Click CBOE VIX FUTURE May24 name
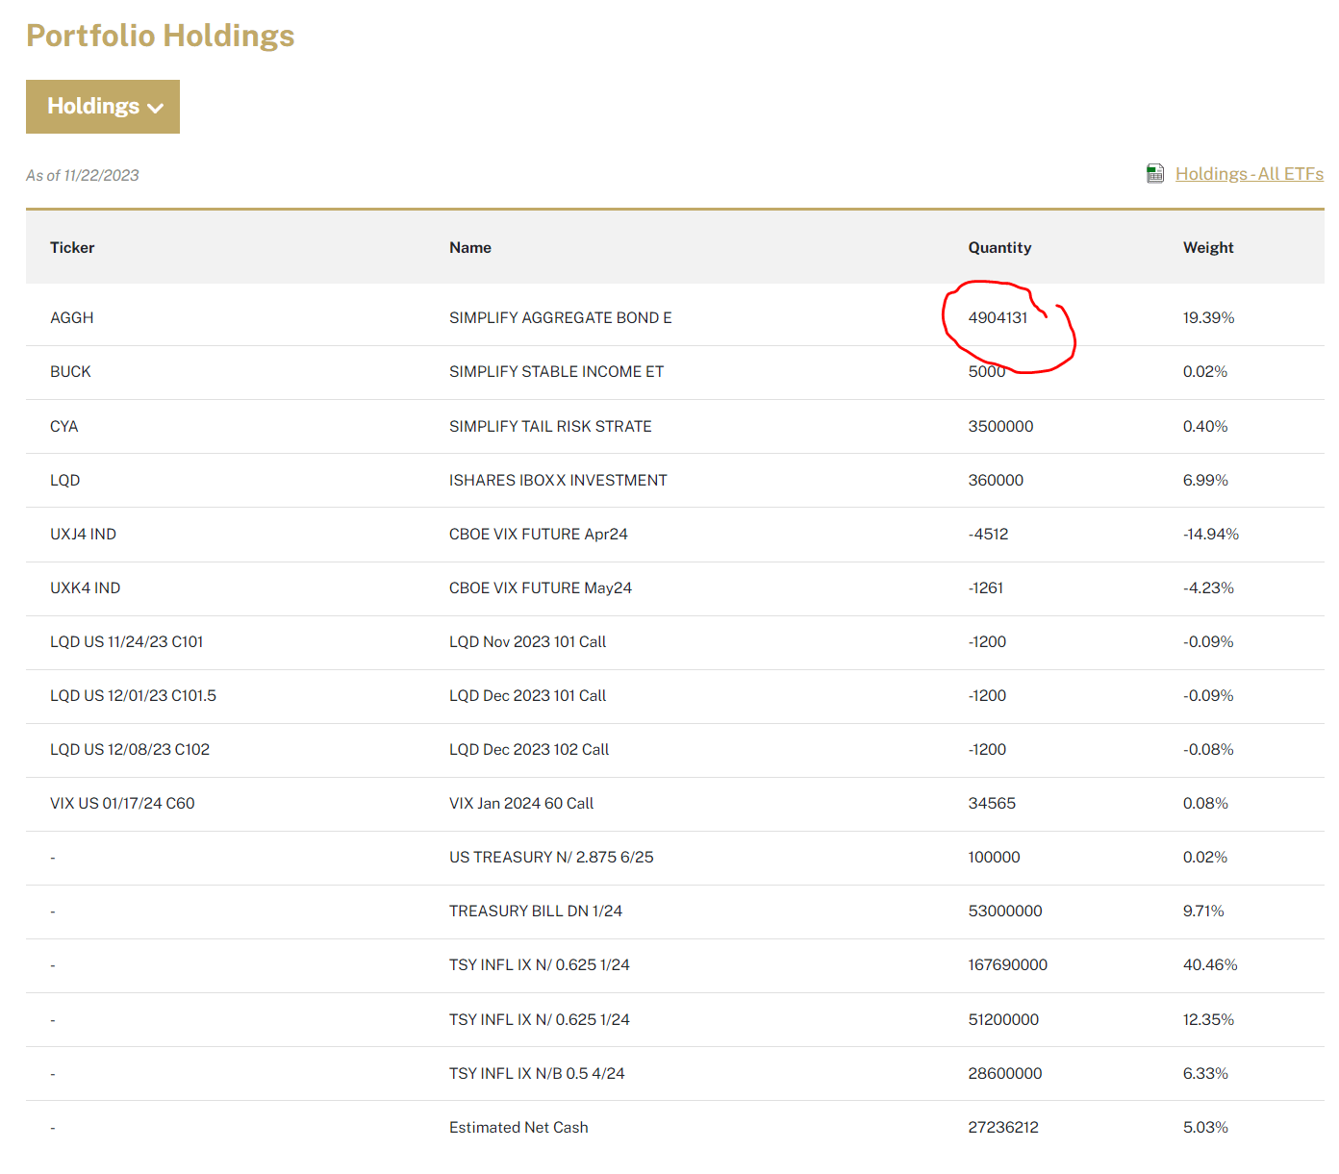Screen dimensions: 1339x1174 [x=541, y=587]
